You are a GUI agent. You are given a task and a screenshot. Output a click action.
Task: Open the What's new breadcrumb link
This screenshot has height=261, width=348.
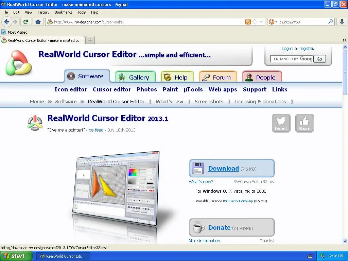pos(169,101)
